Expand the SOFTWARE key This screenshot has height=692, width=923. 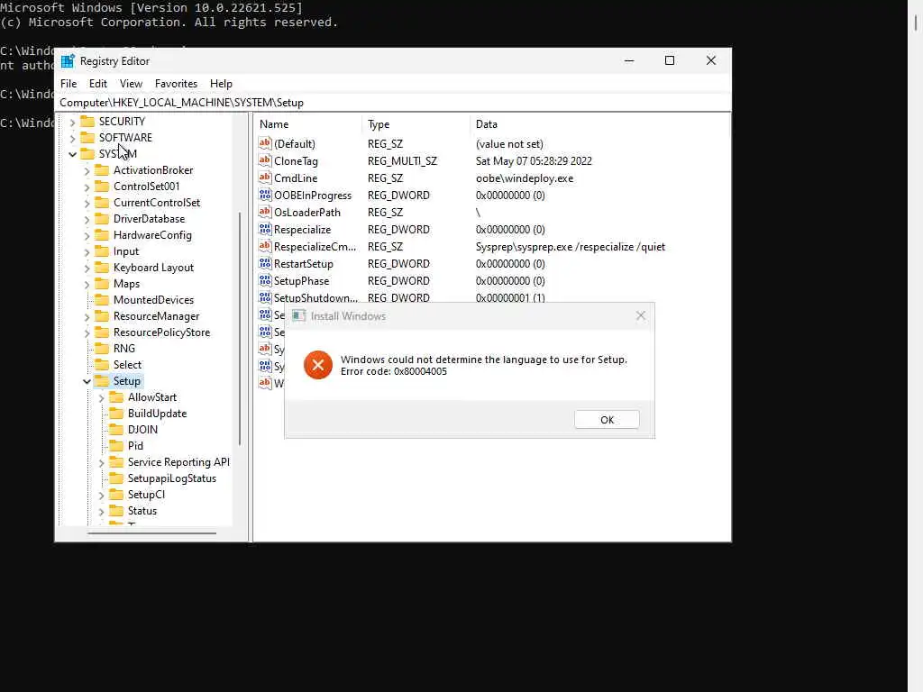pyautogui.click(x=72, y=138)
